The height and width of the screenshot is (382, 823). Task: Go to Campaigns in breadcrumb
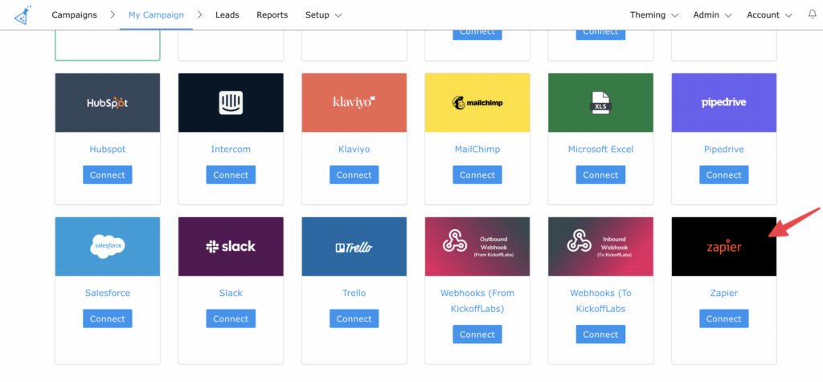75,14
